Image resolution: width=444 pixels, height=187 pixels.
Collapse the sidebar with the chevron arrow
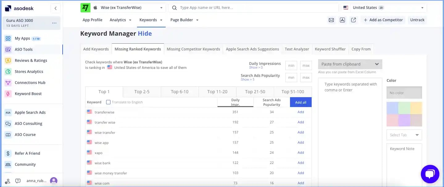(x=55, y=8)
